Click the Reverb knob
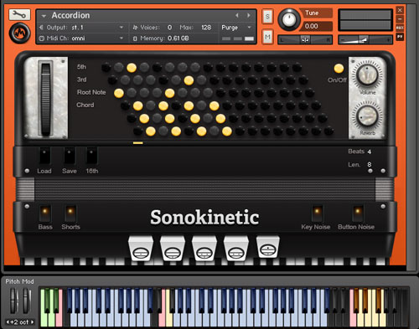This screenshot has width=419, height=329. pos(367,116)
